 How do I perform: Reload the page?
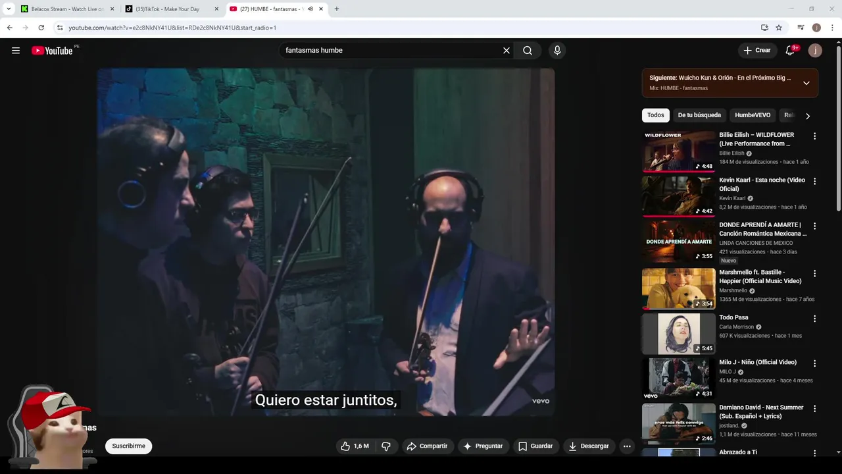[41, 28]
